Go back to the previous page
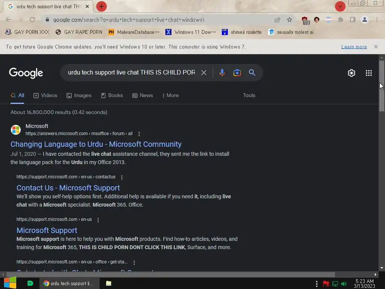385x289 pixels. [8, 20]
